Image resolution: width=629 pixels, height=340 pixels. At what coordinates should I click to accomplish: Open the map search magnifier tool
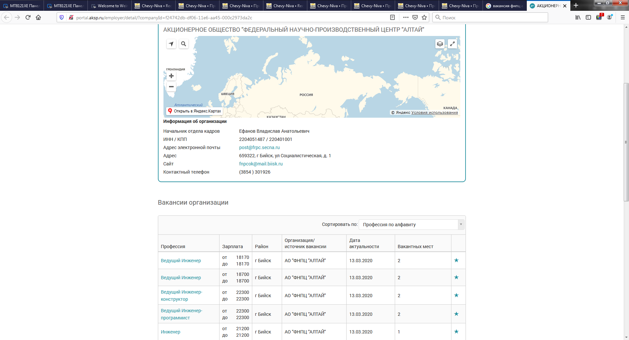point(183,44)
